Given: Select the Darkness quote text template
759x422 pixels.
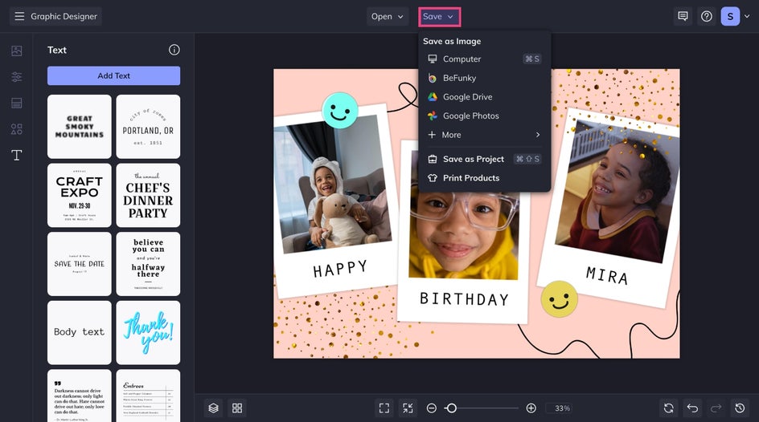Looking at the screenshot, I should [80, 396].
